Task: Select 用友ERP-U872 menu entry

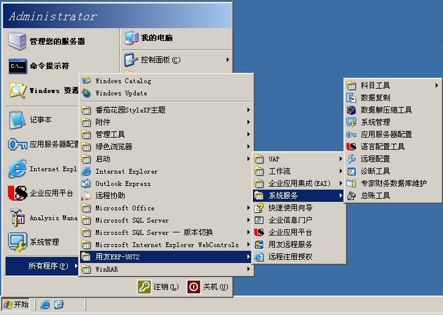Action: 166,257
